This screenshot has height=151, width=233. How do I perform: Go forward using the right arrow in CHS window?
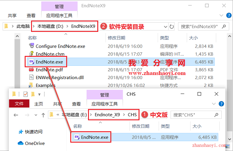coord(27,115)
